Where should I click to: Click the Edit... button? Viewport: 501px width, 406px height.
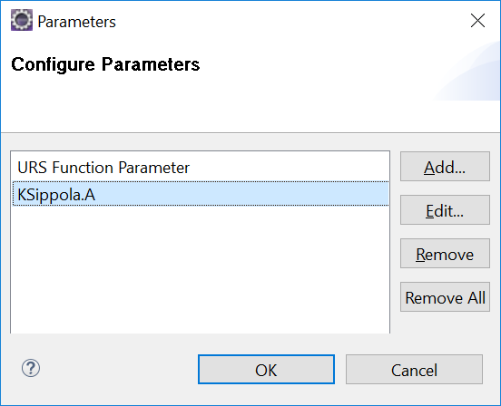445,210
